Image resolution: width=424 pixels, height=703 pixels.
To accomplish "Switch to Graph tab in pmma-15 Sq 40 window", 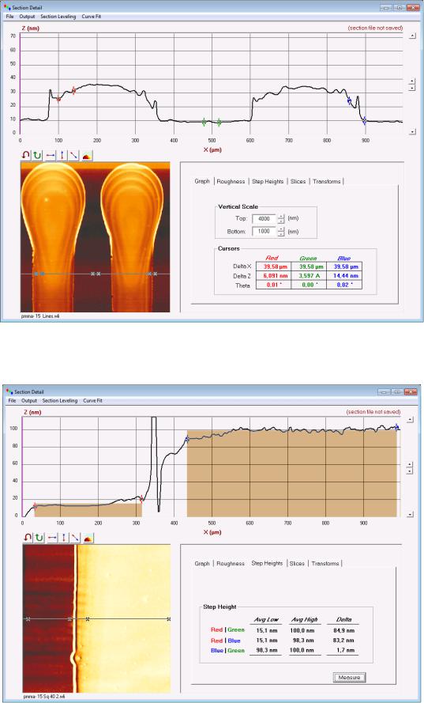I will pyautogui.click(x=202, y=564).
